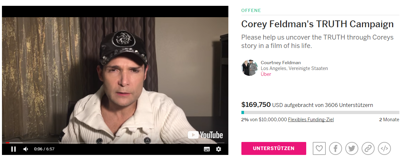
Task: Copy the campaign link via chain icon
Action: (368, 148)
